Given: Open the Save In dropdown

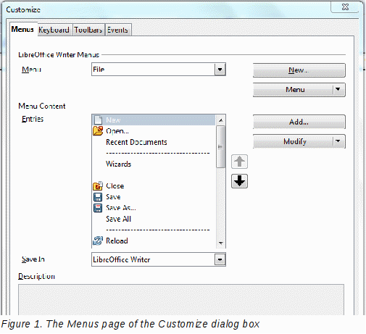Looking at the screenshot, I should click(220, 259).
